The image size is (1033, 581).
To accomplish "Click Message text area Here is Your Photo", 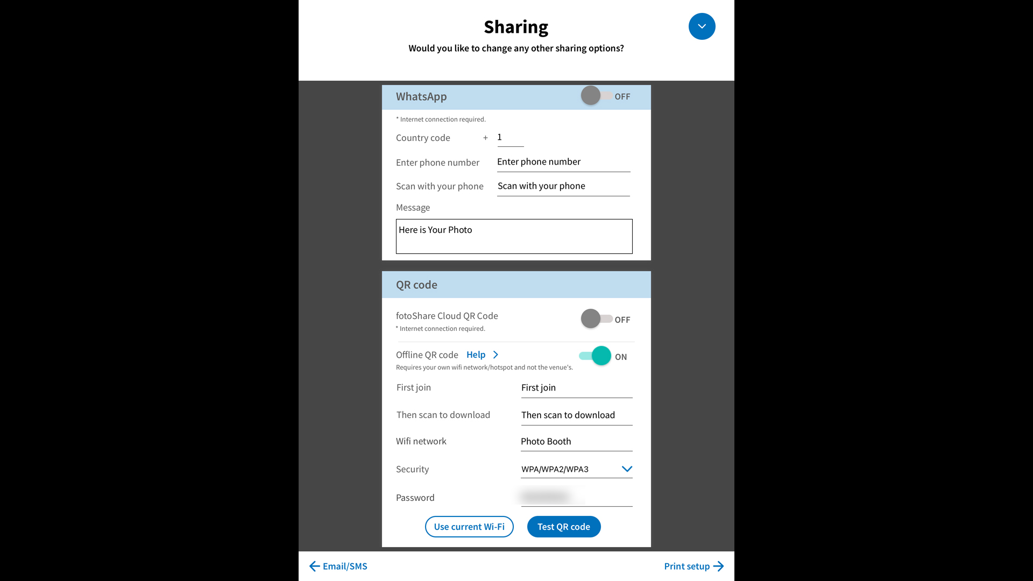I will click(514, 236).
